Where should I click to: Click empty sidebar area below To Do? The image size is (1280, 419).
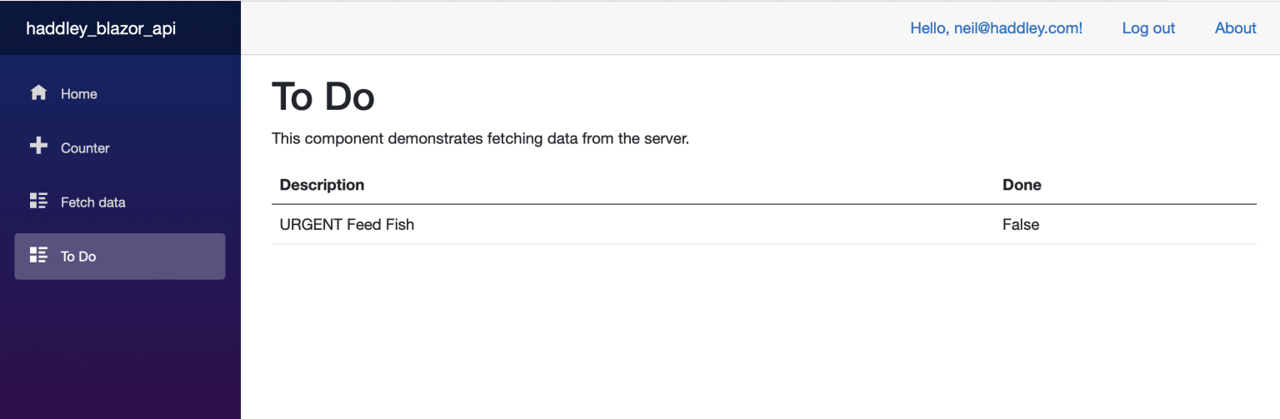click(x=120, y=350)
